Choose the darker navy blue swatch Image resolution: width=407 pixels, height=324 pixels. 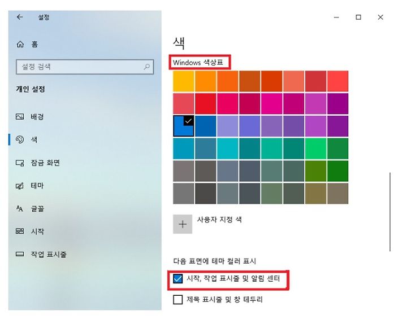tap(206, 126)
